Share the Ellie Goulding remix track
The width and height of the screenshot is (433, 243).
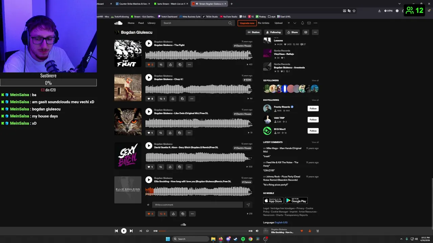173,214
